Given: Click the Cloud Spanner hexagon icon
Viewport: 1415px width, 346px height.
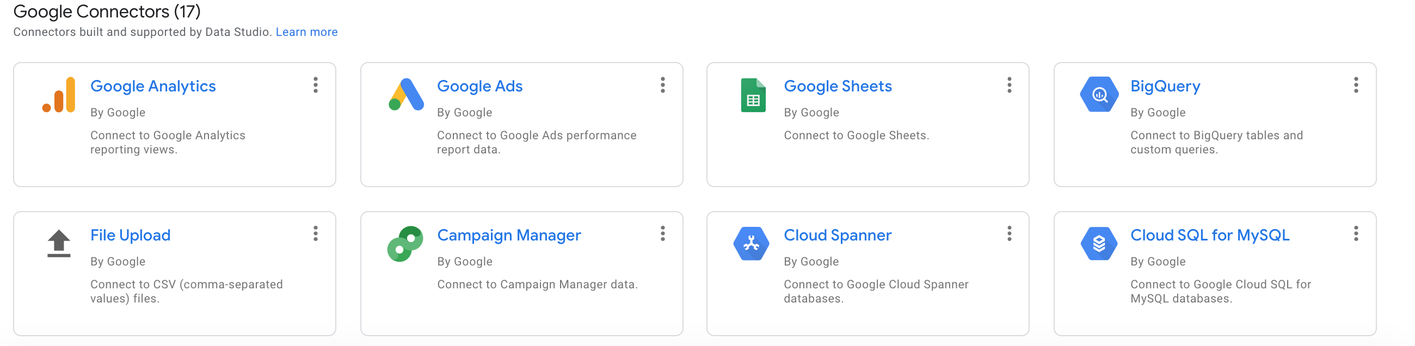Looking at the screenshot, I should pyautogui.click(x=752, y=243).
